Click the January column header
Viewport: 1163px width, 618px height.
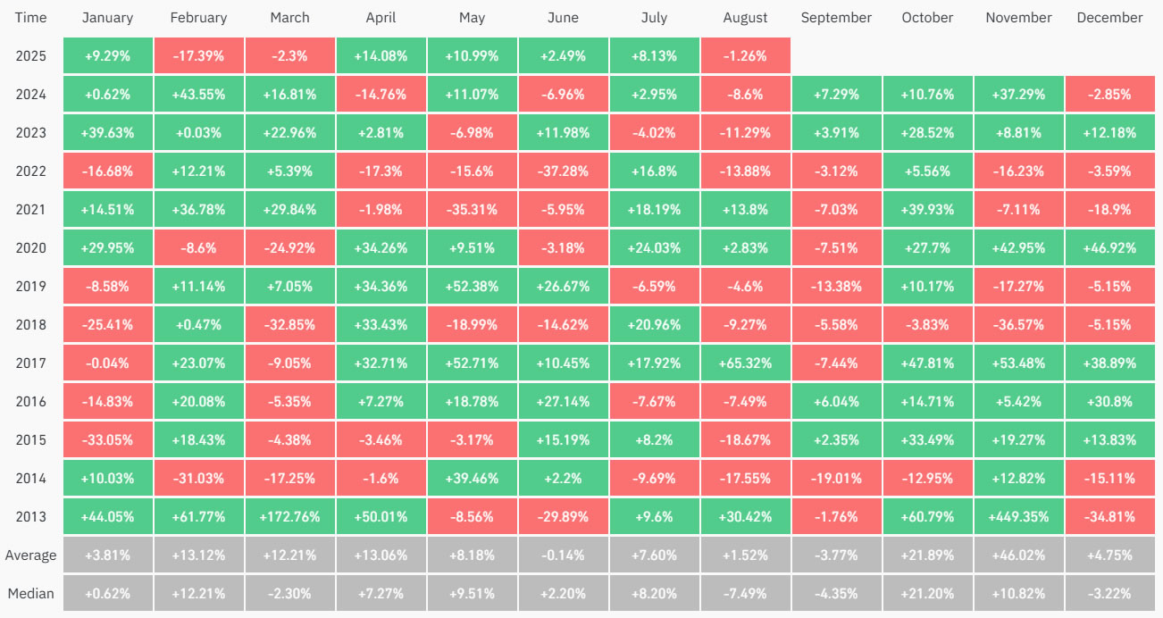pos(107,18)
